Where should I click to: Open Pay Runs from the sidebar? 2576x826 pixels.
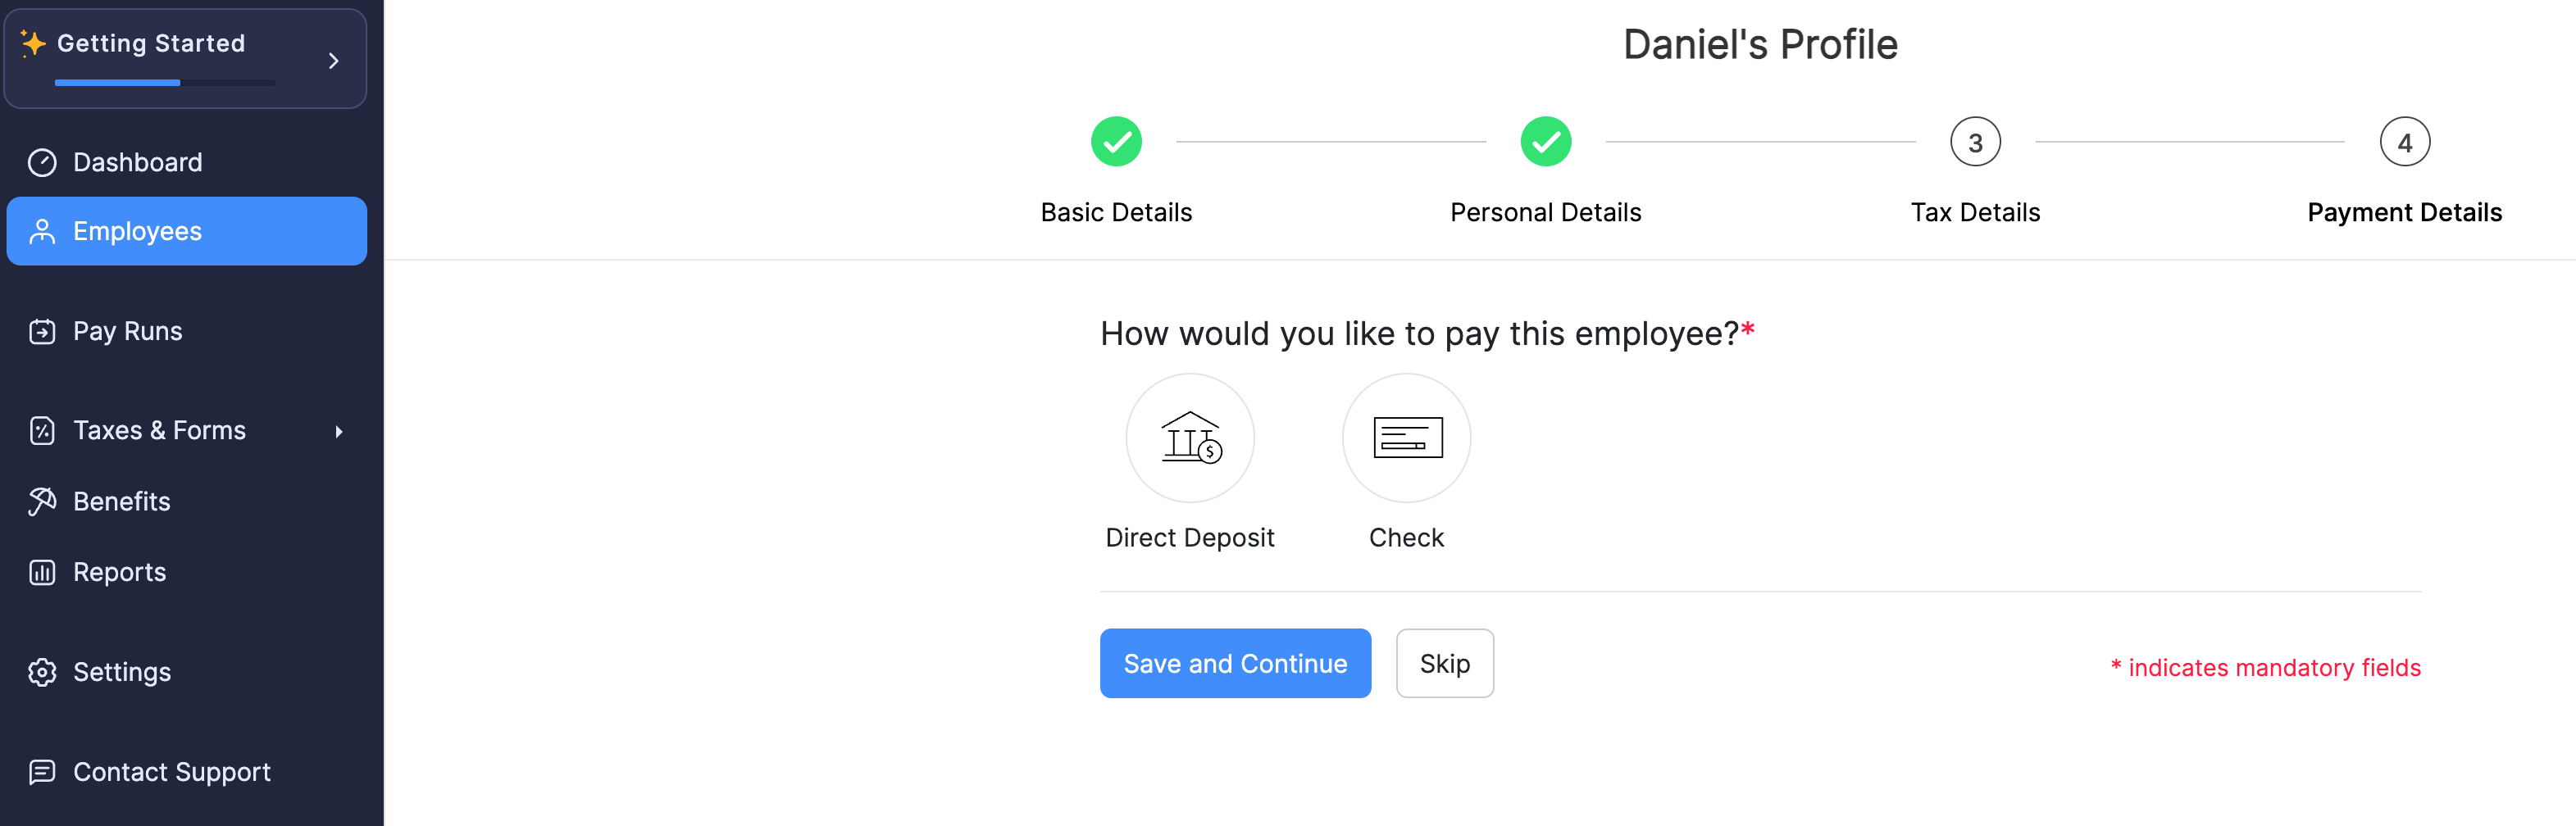127,330
